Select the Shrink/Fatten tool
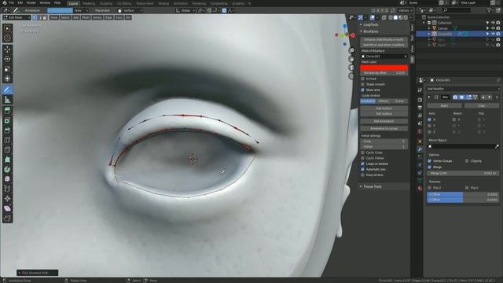This screenshot has width=503, height=283. 7,199
